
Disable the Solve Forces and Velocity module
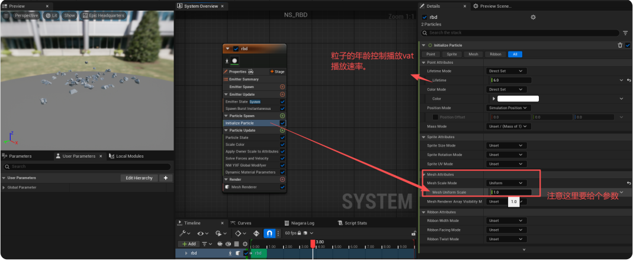(282, 158)
